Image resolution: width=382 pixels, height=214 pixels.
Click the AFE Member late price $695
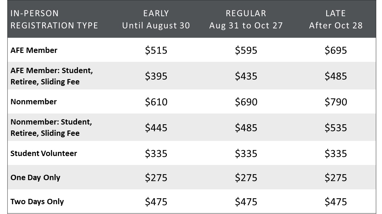coord(336,50)
